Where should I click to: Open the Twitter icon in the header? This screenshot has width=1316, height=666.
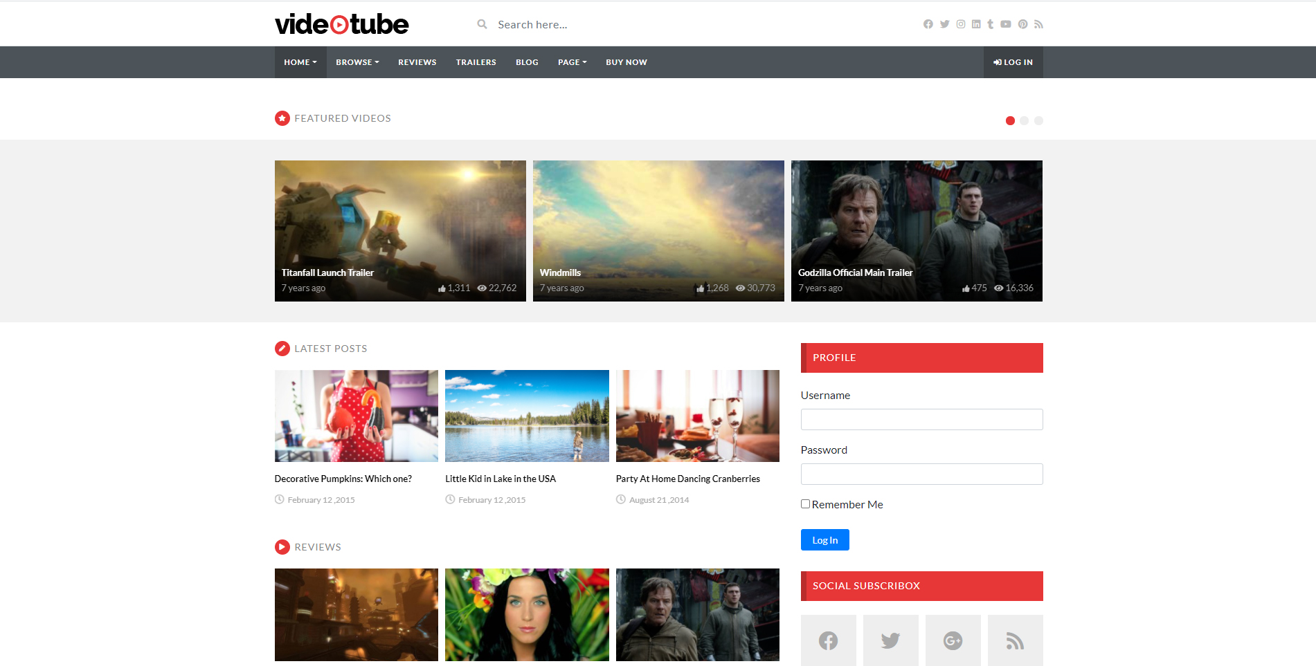[944, 24]
